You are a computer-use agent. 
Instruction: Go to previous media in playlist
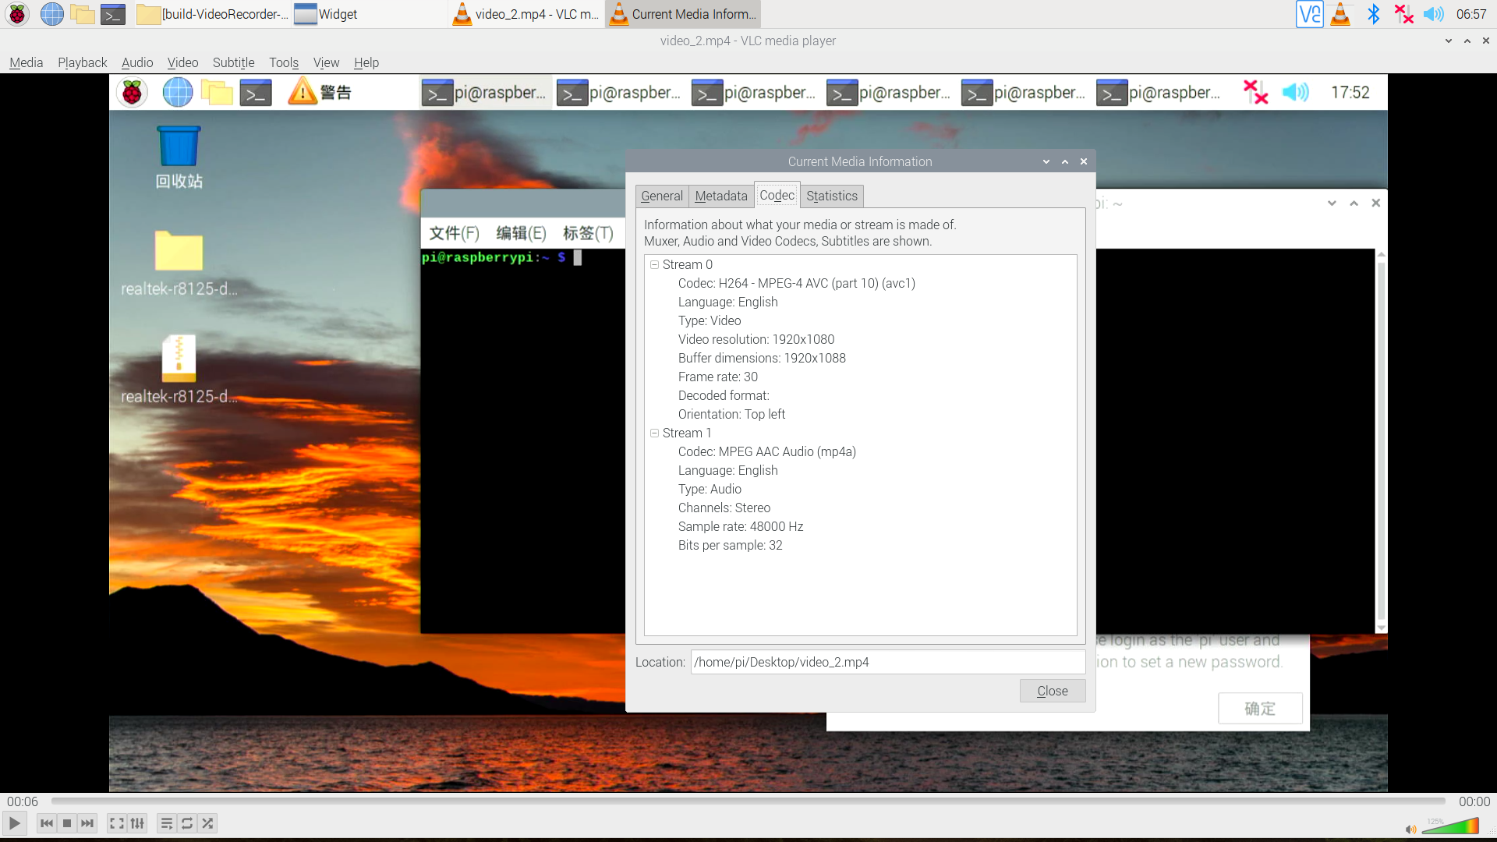tap(47, 823)
